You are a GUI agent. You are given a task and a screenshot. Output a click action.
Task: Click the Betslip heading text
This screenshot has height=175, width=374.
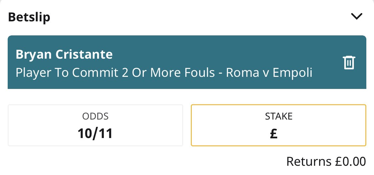29,17
